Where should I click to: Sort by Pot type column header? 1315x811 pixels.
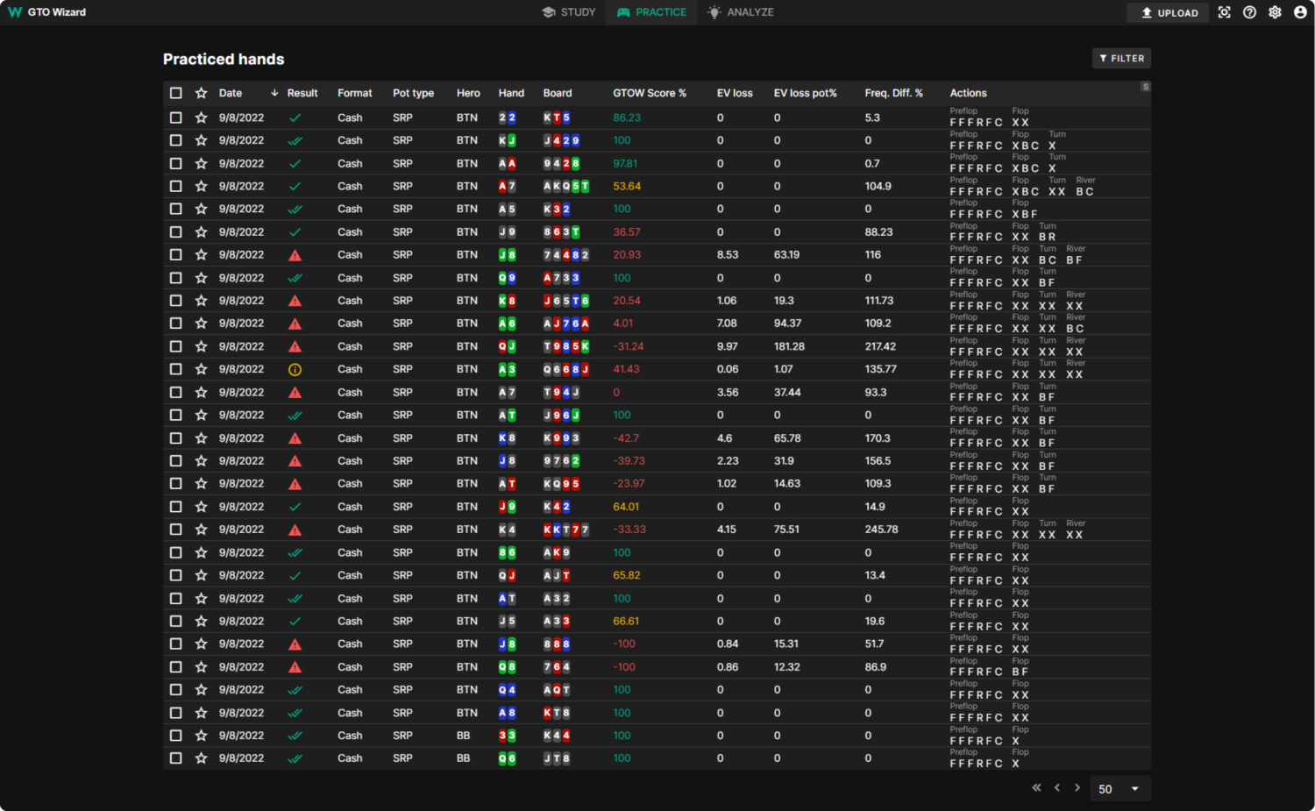[413, 93]
